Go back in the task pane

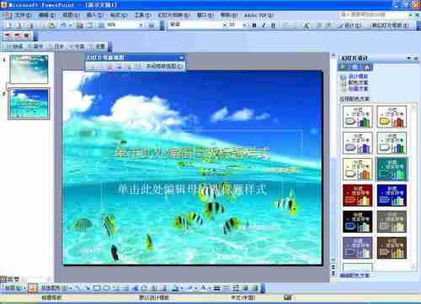344,67
